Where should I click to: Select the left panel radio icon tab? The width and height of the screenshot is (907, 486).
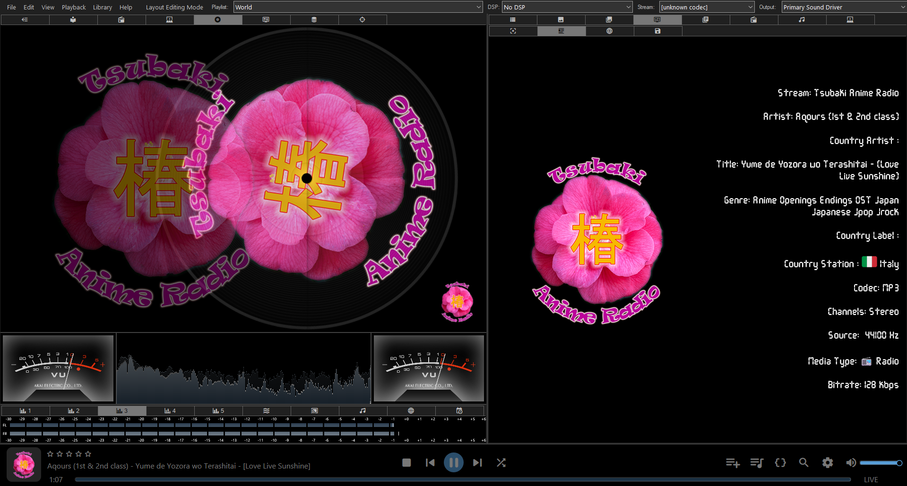tap(121, 19)
